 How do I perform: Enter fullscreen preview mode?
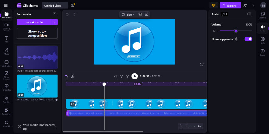pos(202,65)
